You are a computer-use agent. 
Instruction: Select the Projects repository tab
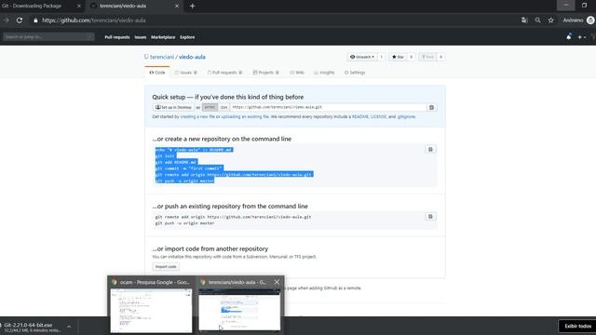pyautogui.click(x=265, y=73)
